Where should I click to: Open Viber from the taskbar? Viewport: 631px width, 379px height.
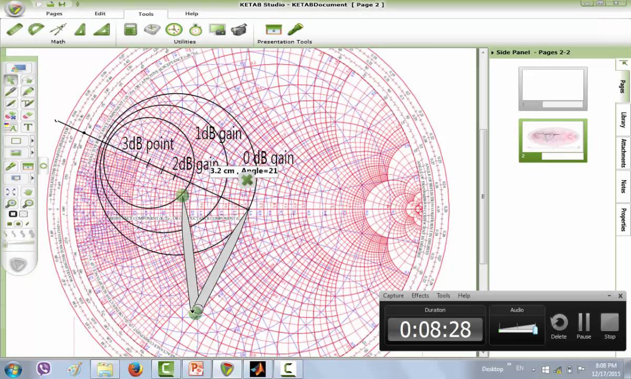pos(44,368)
